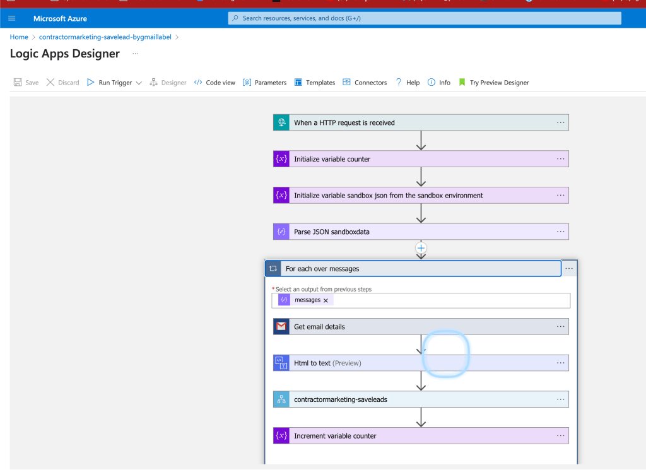
Task: Click the Templates icon
Action: click(298, 83)
